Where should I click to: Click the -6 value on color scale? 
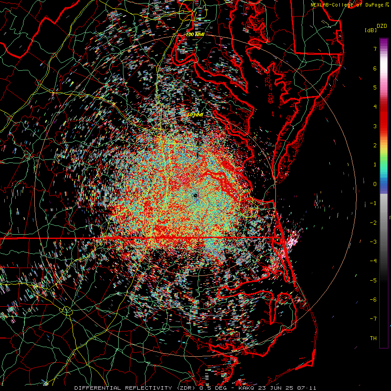[x=373, y=300]
